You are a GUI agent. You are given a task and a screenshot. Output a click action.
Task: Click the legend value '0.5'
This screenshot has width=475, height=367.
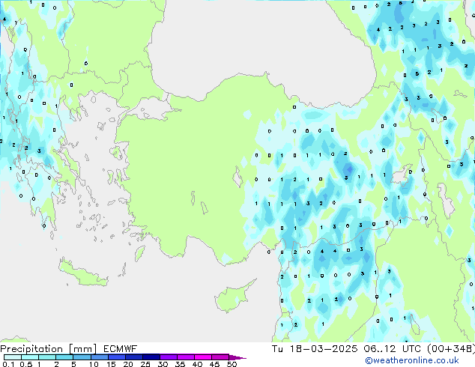click(x=26, y=364)
